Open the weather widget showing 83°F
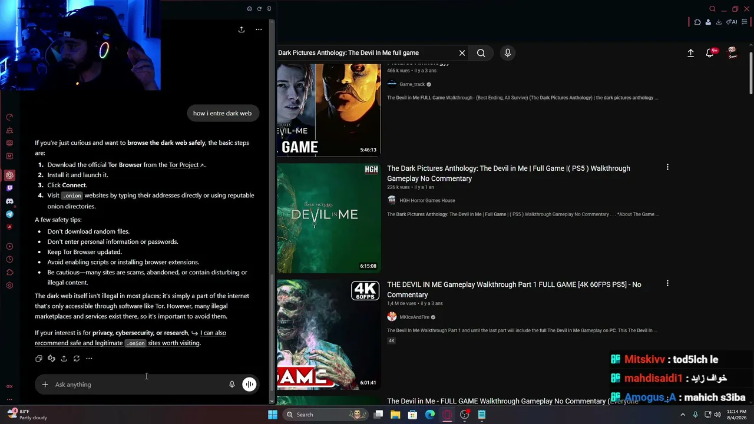The width and height of the screenshot is (754, 424). (x=27, y=415)
